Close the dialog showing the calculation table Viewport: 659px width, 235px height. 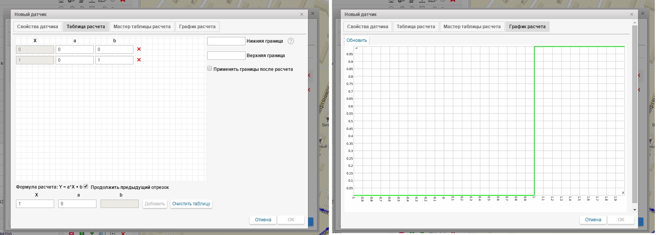point(301,14)
